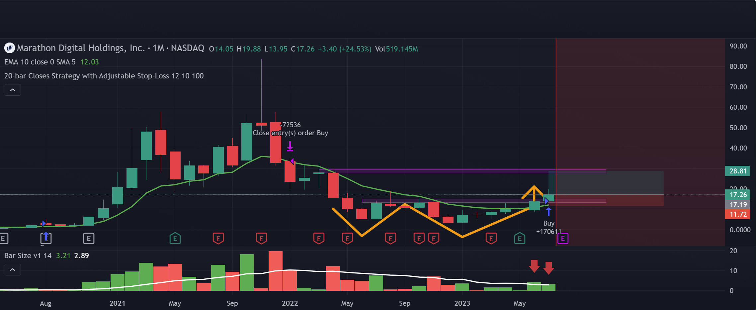Click the EMA value 12.03
Image resolution: width=756 pixels, height=310 pixels.
[90, 62]
